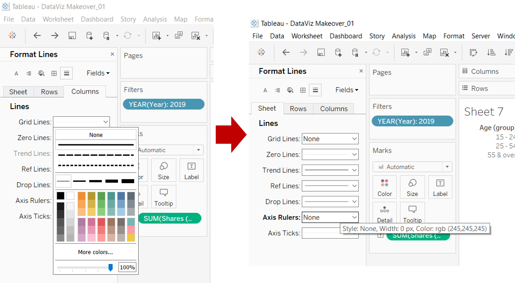
Task: Click Clear Sheet icon in left window toolbar
Action: point(195,36)
